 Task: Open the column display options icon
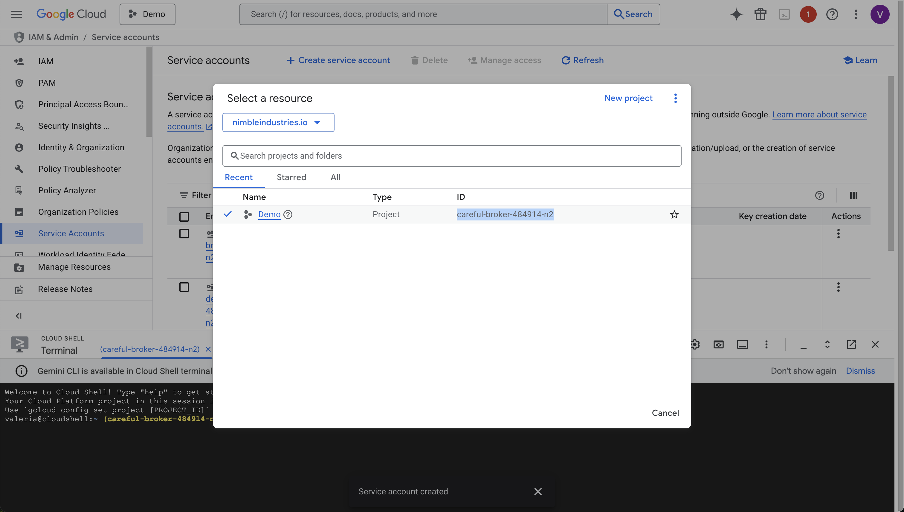point(853,196)
